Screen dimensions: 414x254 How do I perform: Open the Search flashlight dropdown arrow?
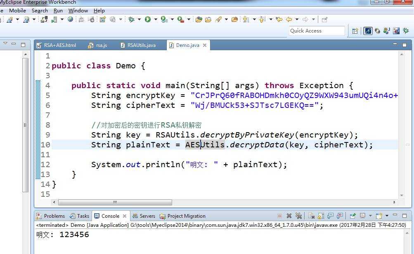click(226, 19)
